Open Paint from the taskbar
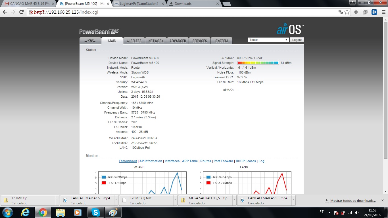Image resolution: width=388 pixels, height=218 pixels. pos(113,212)
